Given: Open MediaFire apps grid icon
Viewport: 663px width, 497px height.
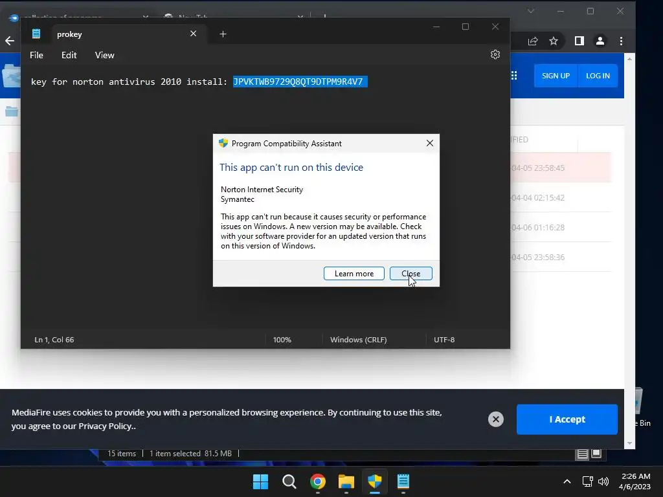Looking at the screenshot, I should (514, 76).
